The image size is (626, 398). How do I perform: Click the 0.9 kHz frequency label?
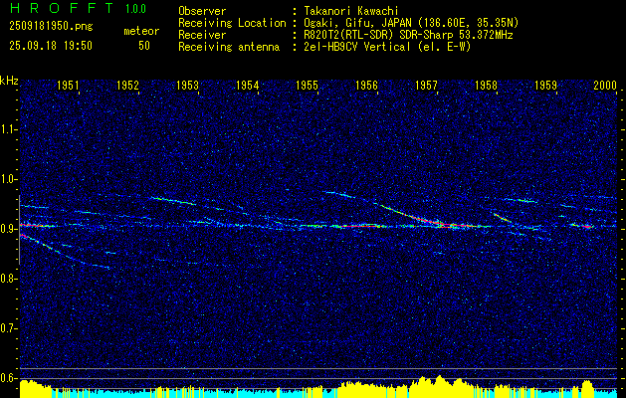8,229
